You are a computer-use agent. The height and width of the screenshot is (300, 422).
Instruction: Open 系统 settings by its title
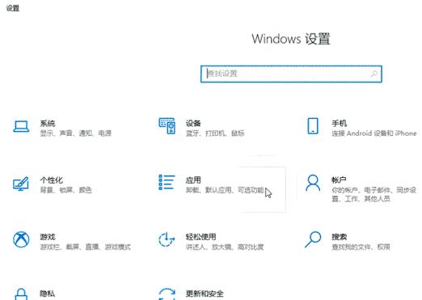[48, 124]
